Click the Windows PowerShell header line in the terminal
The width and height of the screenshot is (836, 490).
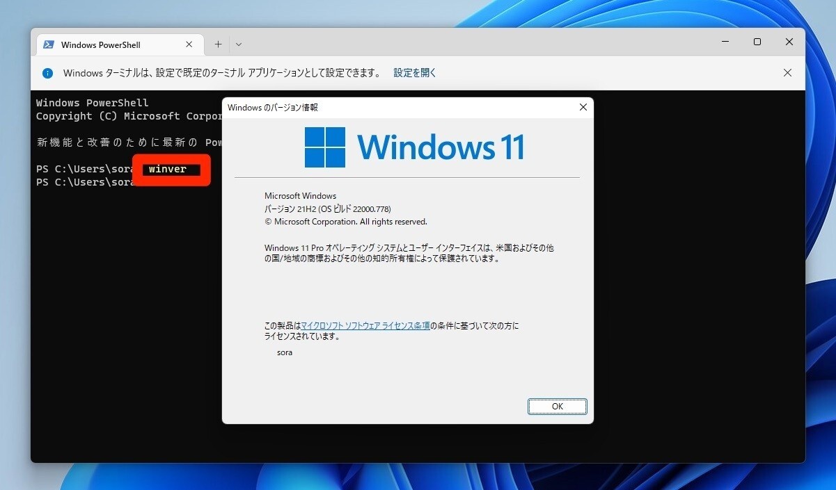click(x=93, y=103)
